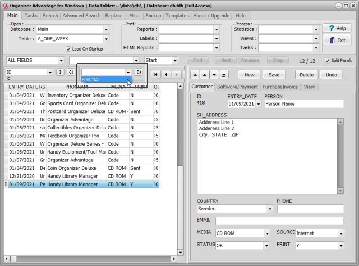
Task: Open the Database dropdown showing Main
Action: click(106, 29)
